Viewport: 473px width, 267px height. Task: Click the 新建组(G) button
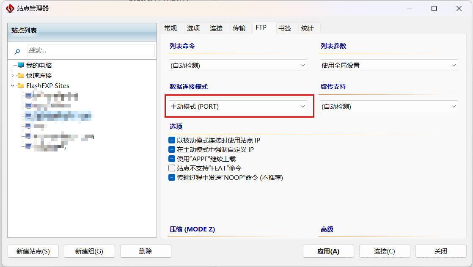point(89,251)
